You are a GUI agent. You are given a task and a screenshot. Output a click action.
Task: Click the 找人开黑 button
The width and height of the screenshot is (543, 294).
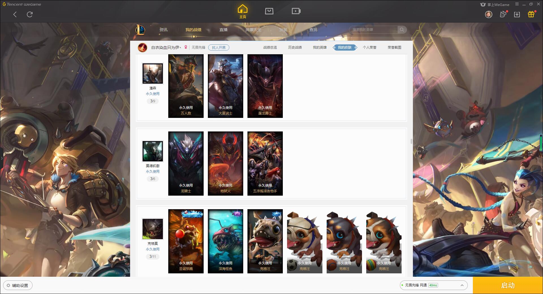click(219, 47)
